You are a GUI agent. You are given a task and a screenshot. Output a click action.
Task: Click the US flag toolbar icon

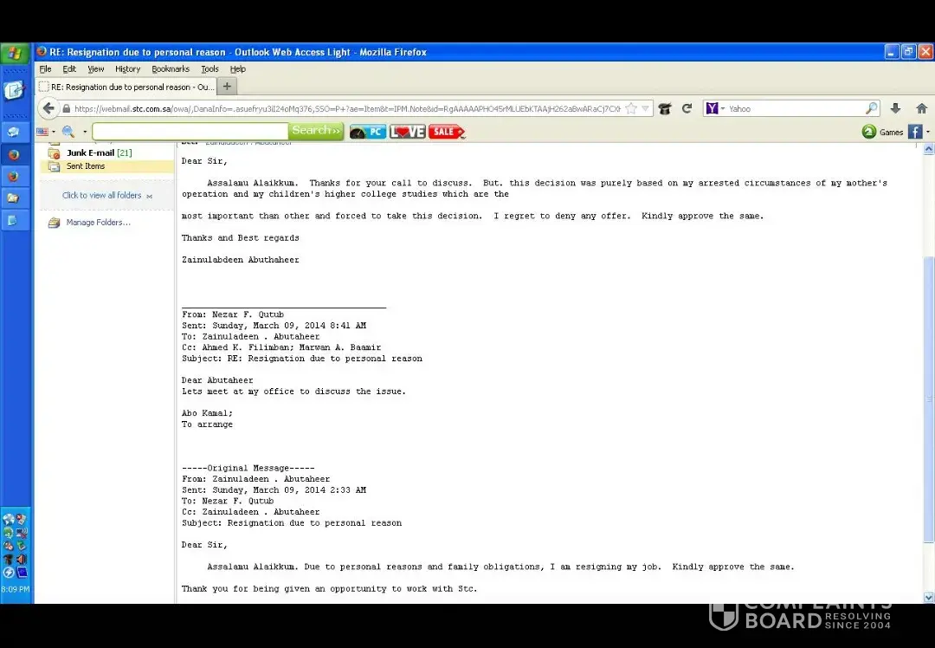coord(42,132)
